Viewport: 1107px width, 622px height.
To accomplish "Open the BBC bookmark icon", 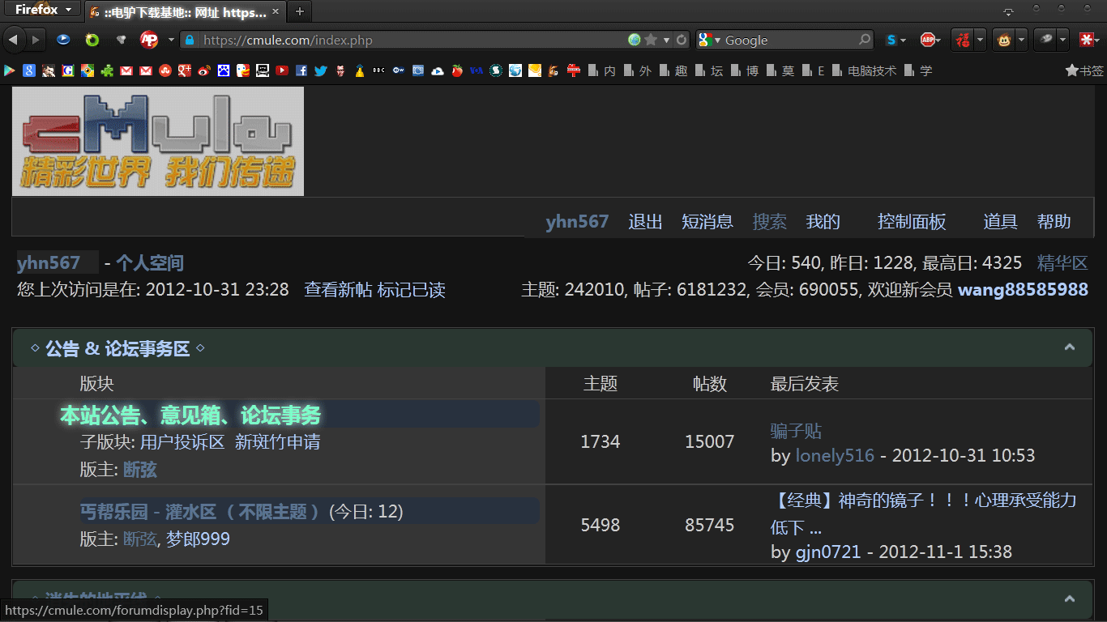I will pos(378,70).
